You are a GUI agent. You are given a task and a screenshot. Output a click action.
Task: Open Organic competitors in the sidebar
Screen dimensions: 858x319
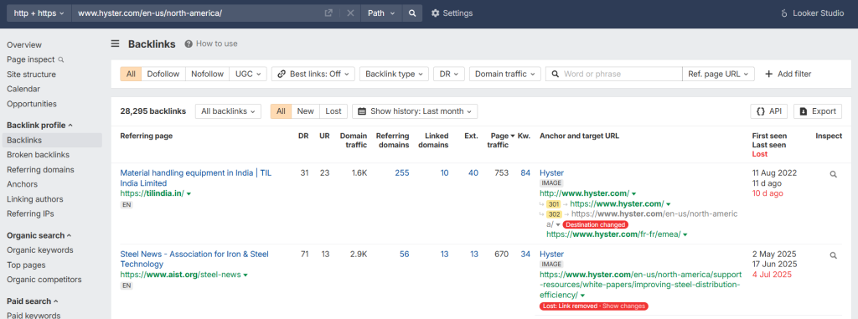click(x=44, y=280)
